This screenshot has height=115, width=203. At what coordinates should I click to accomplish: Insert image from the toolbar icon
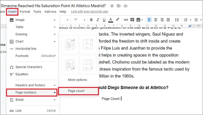(138, 20)
